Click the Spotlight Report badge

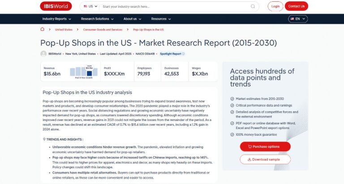(x=172, y=54)
